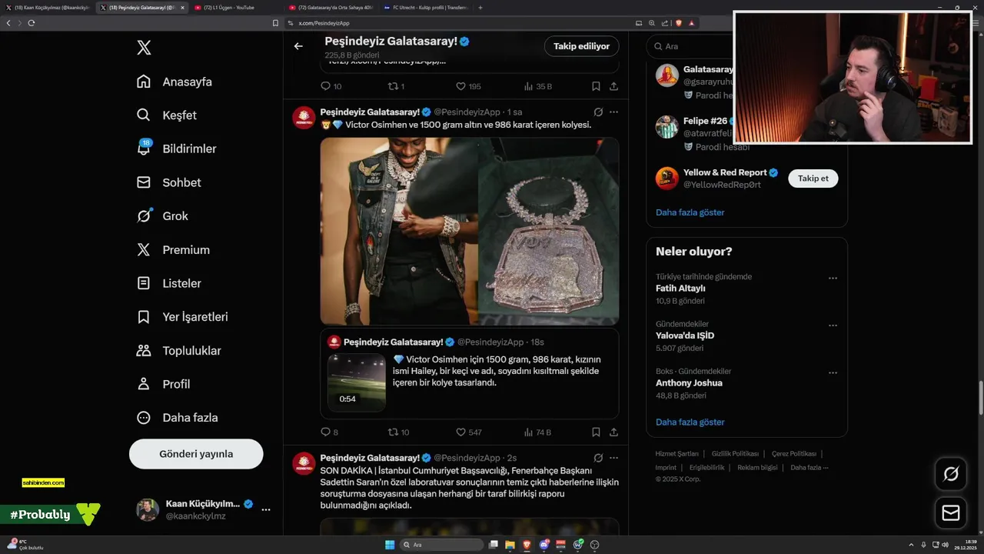
Task: Open the diamond pendant photo
Action: coord(549,231)
